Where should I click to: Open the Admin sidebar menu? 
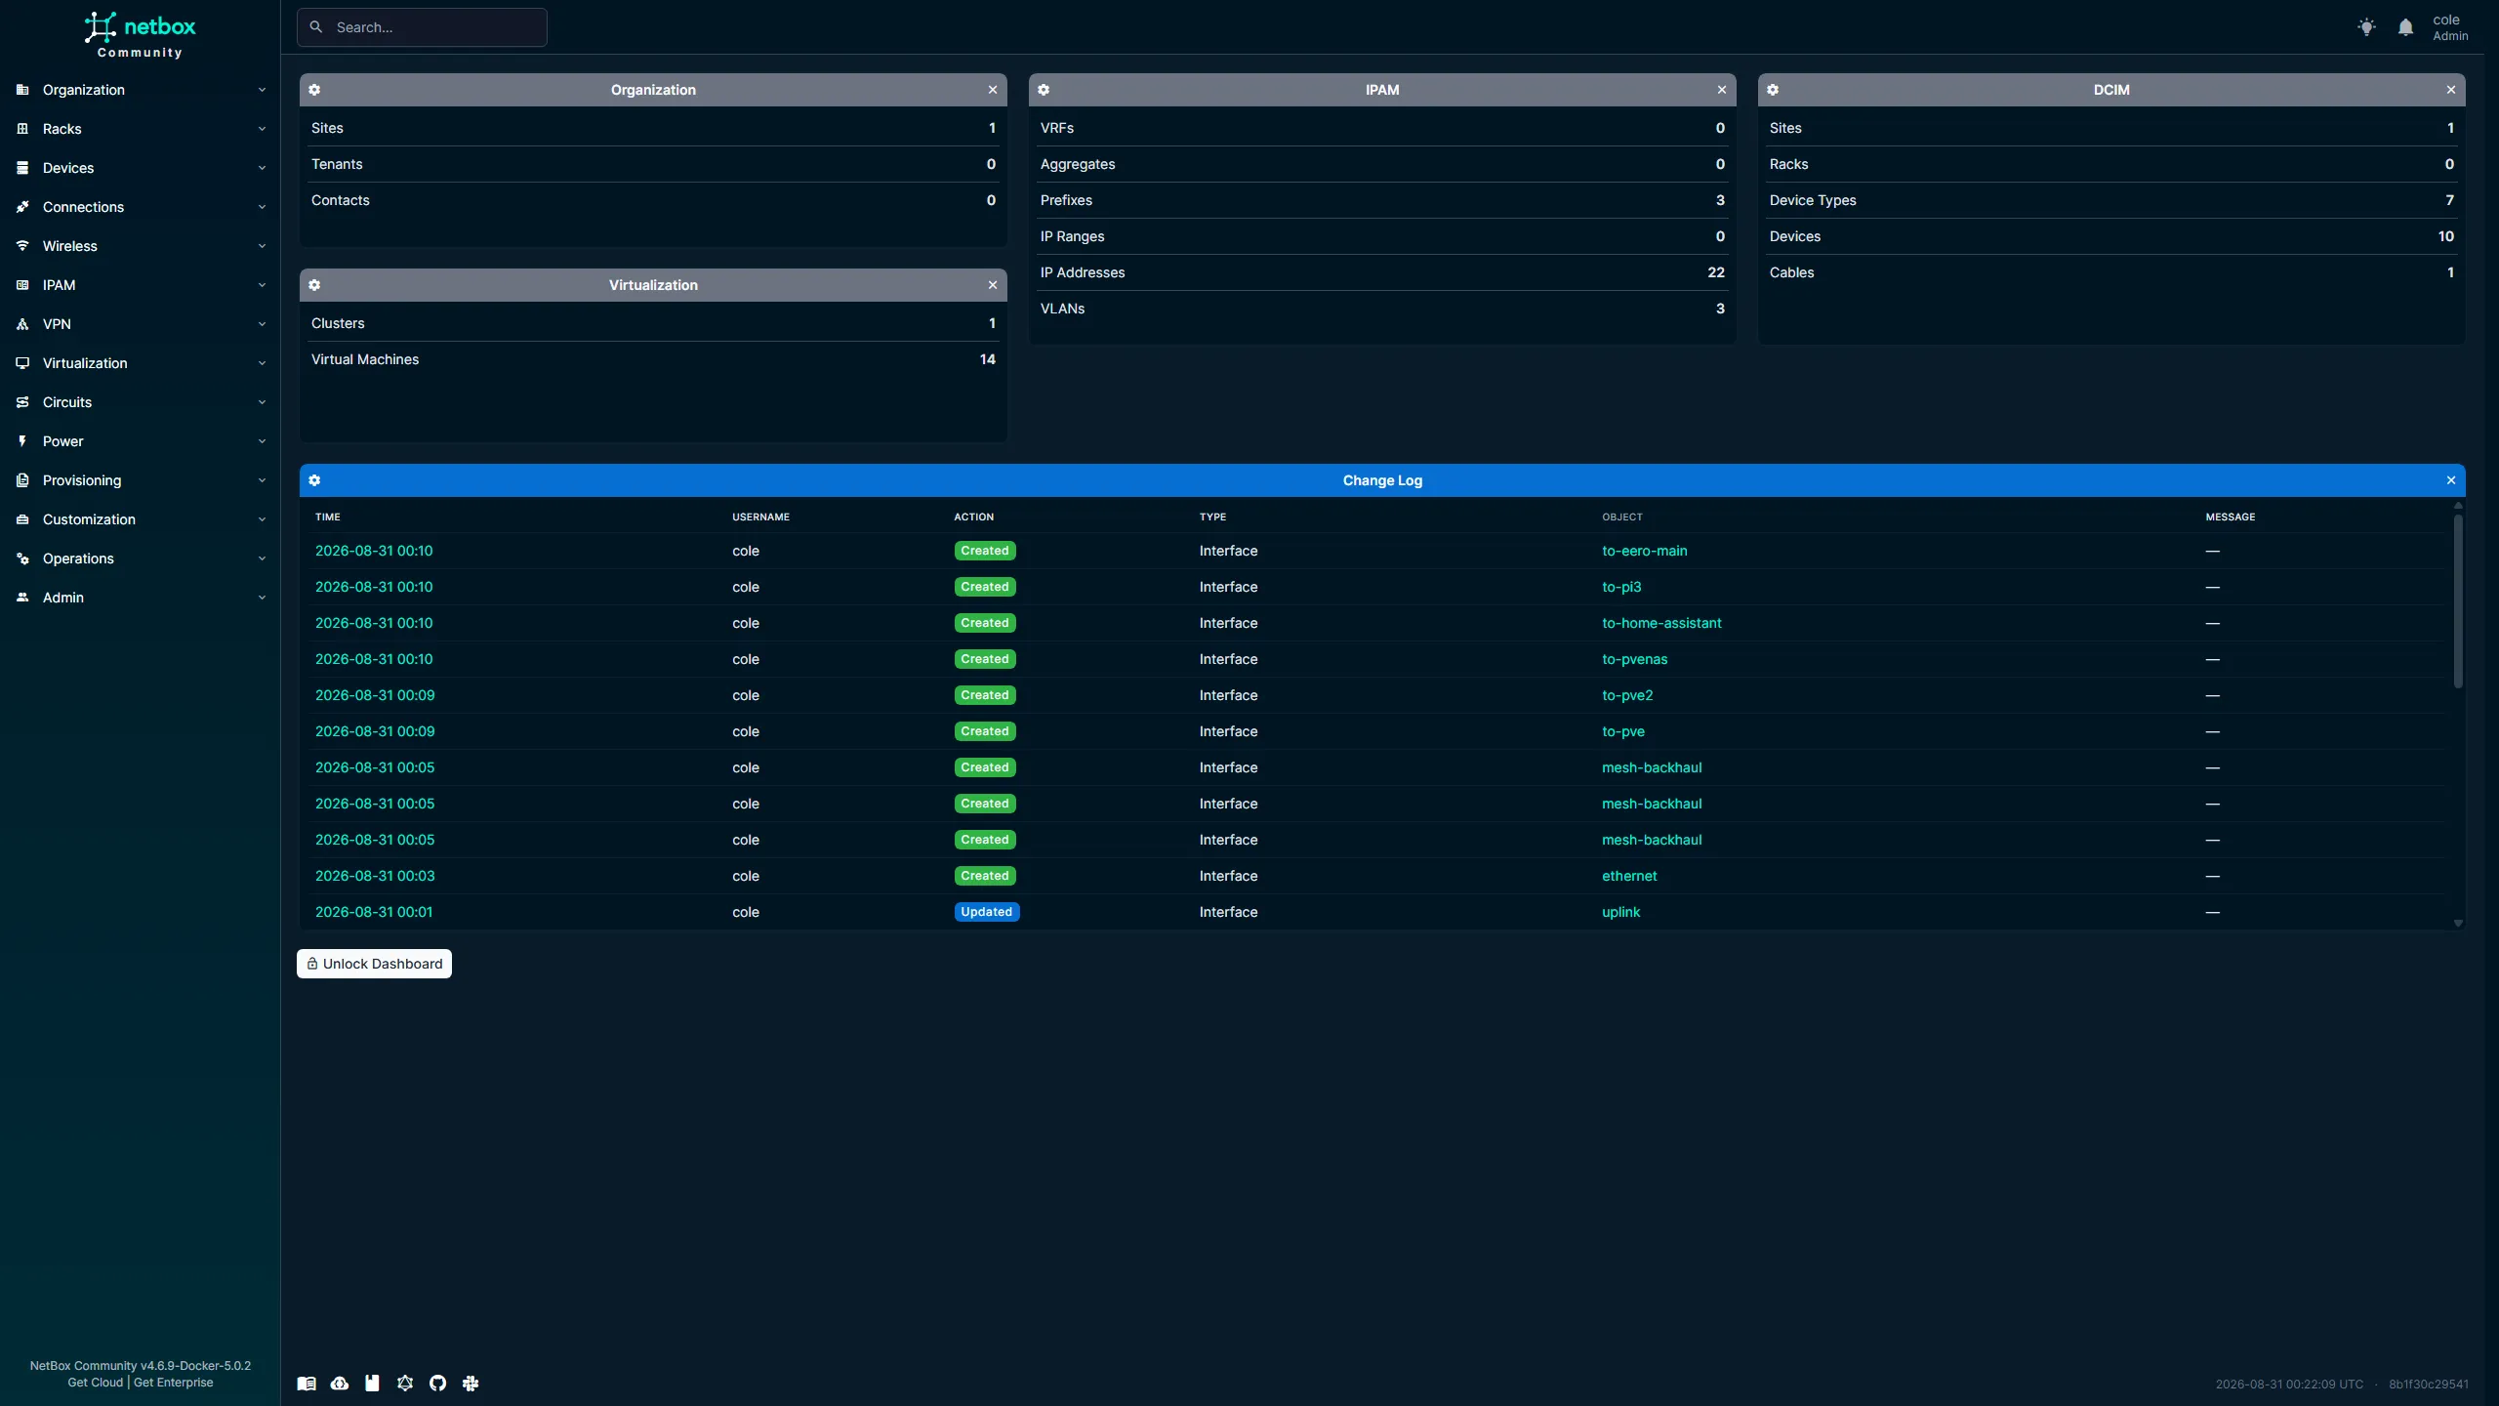(x=141, y=598)
